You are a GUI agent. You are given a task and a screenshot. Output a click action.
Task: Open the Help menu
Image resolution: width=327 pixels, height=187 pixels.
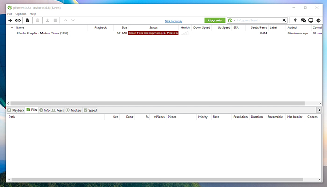point(33,14)
